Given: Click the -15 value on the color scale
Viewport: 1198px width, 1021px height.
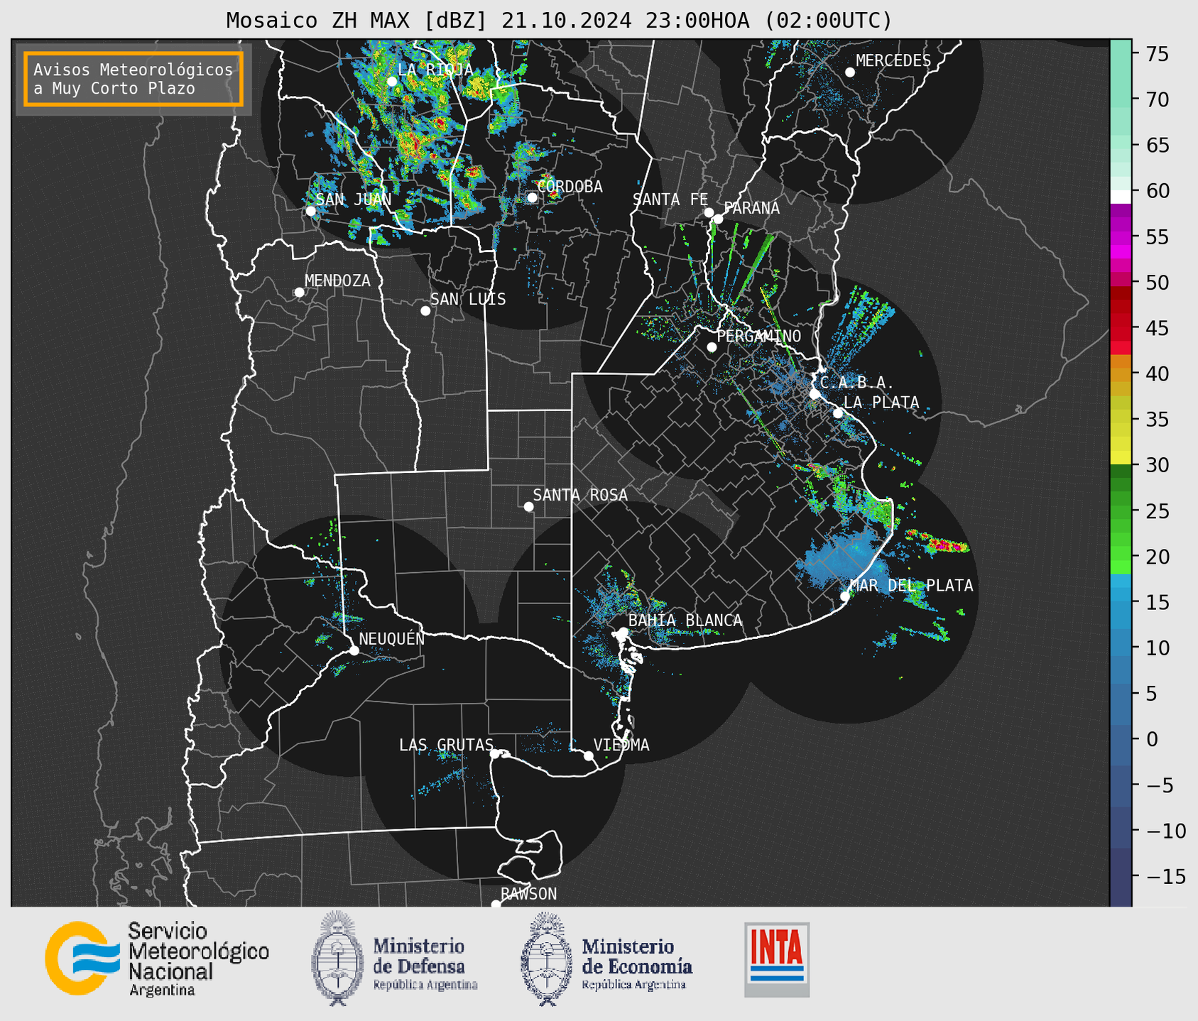Looking at the screenshot, I should (1165, 876).
